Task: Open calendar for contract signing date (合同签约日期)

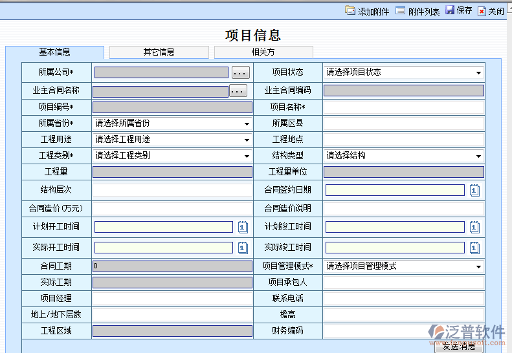Action: tap(474, 190)
